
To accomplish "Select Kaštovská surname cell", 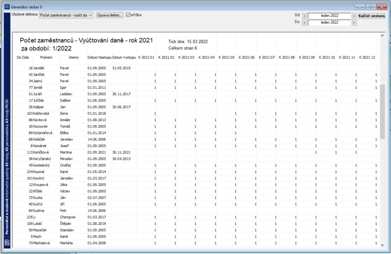I will [x=41, y=113].
